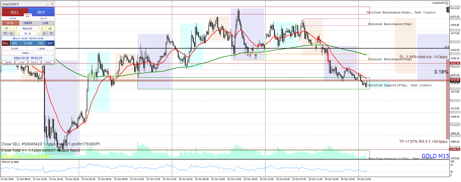Toggle the LINE mode button
The width and height of the screenshot is (461, 182).
pyautogui.click(x=46, y=23)
